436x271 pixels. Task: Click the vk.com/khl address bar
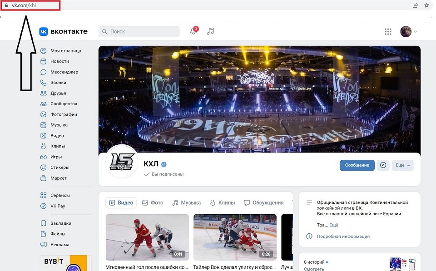pyautogui.click(x=30, y=5)
